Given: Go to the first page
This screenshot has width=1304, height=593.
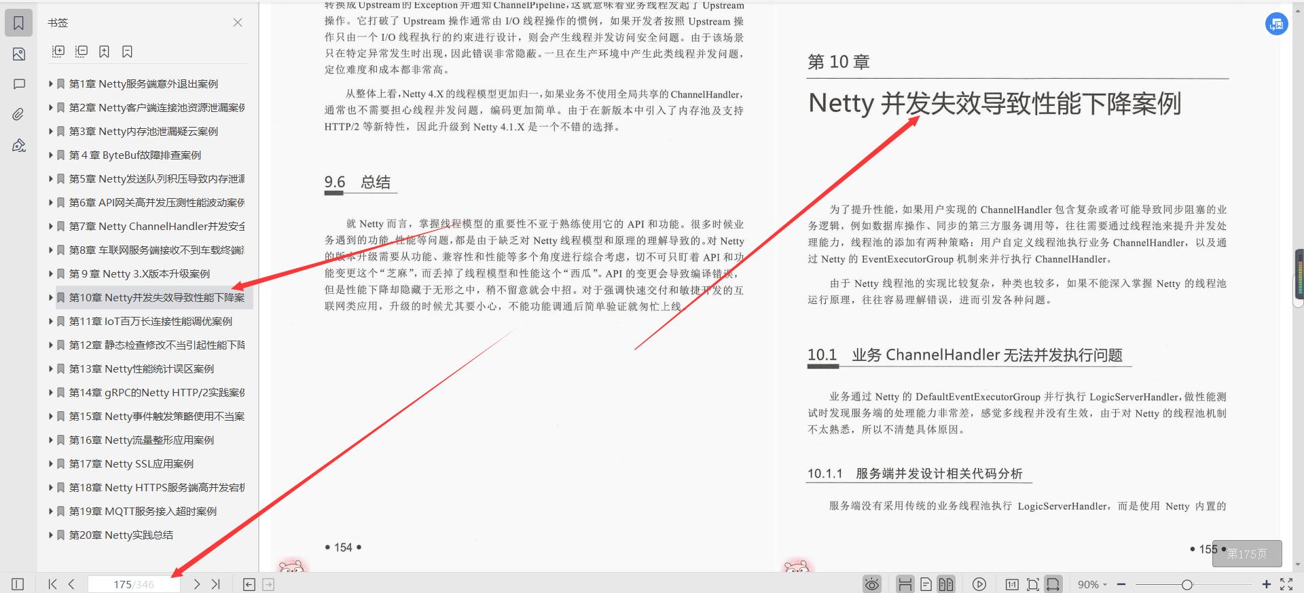Looking at the screenshot, I should tap(52, 584).
